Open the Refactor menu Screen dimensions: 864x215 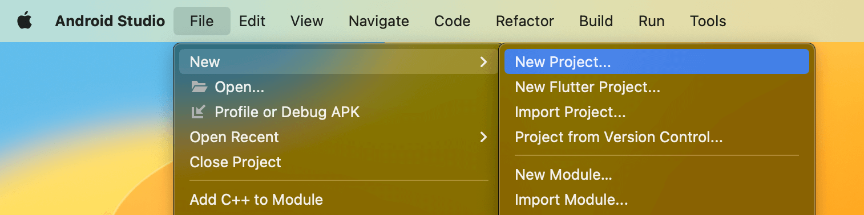point(525,21)
